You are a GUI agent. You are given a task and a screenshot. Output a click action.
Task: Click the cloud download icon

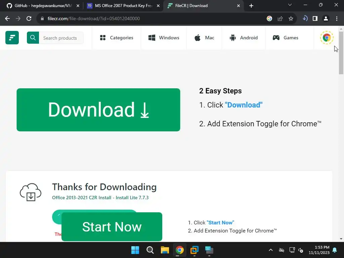point(31,192)
